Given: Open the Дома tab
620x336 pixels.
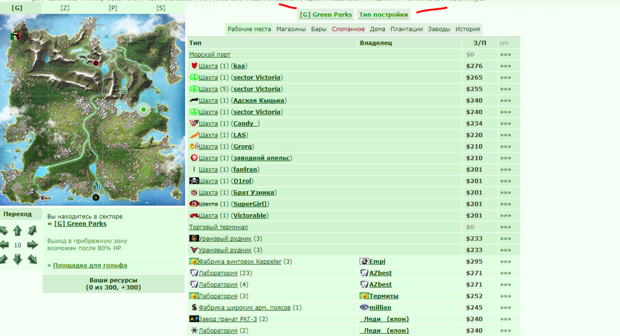Looking at the screenshot, I should point(377,29).
